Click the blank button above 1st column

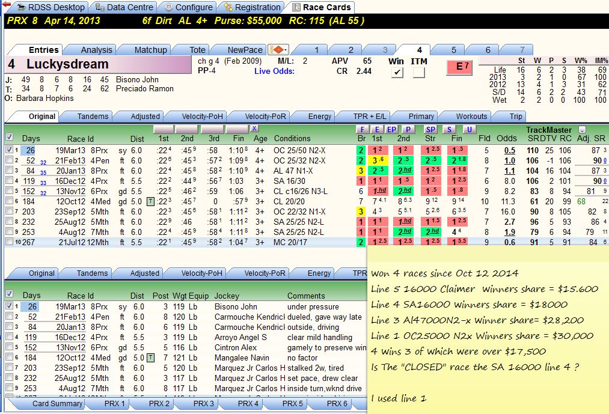pos(164,129)
